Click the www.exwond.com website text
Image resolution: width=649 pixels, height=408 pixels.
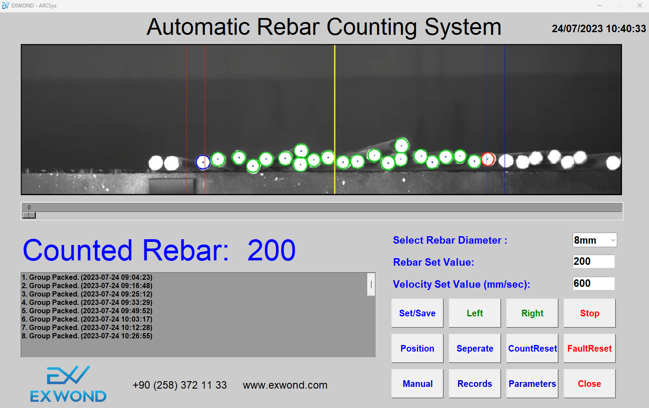tap(285, 385)
